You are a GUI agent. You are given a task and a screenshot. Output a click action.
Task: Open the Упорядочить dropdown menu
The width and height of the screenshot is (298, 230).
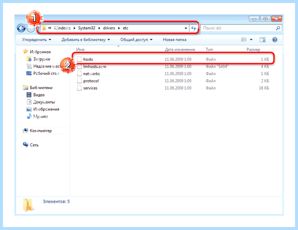(x=36, y=40)
